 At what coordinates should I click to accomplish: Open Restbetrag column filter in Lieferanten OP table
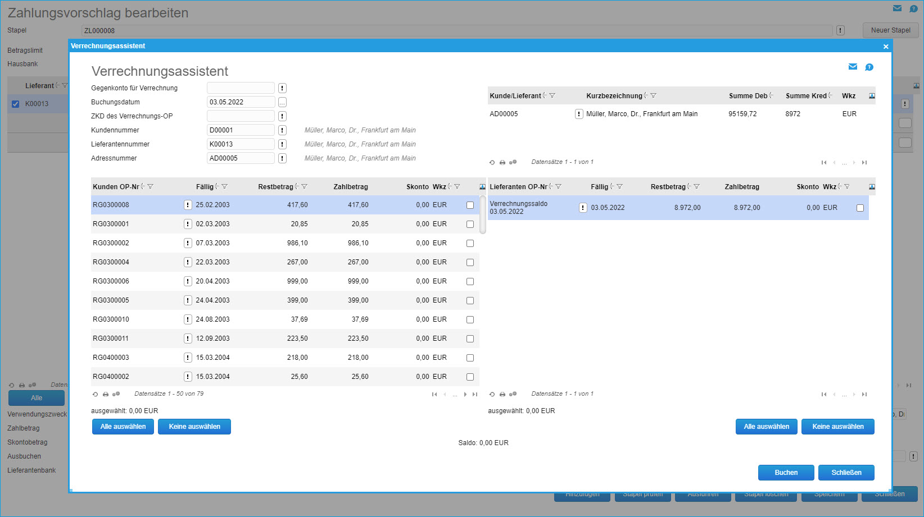(697, 187)
